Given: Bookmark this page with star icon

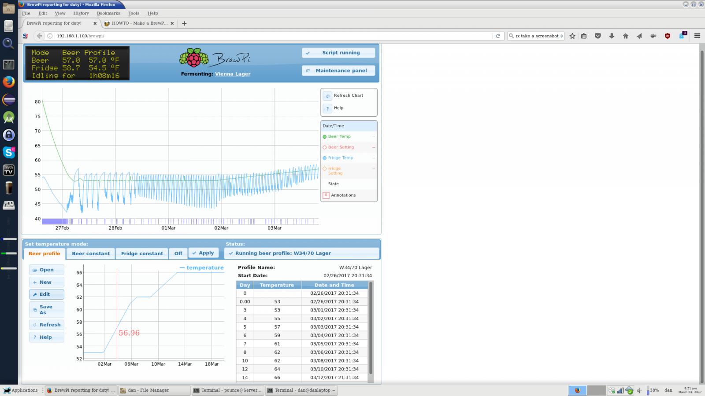Looking at the screenshot, I should coord(572,36).
